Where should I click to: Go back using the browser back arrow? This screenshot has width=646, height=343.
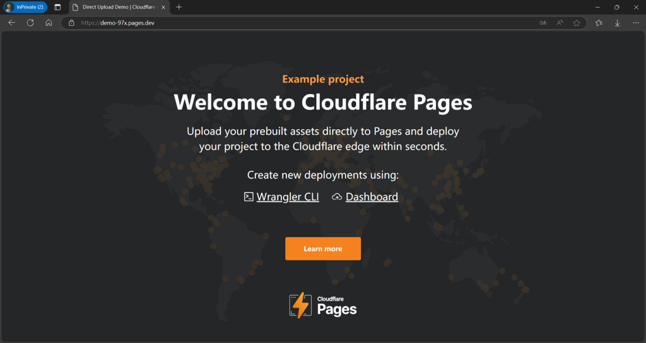click(x=11, y=23)
